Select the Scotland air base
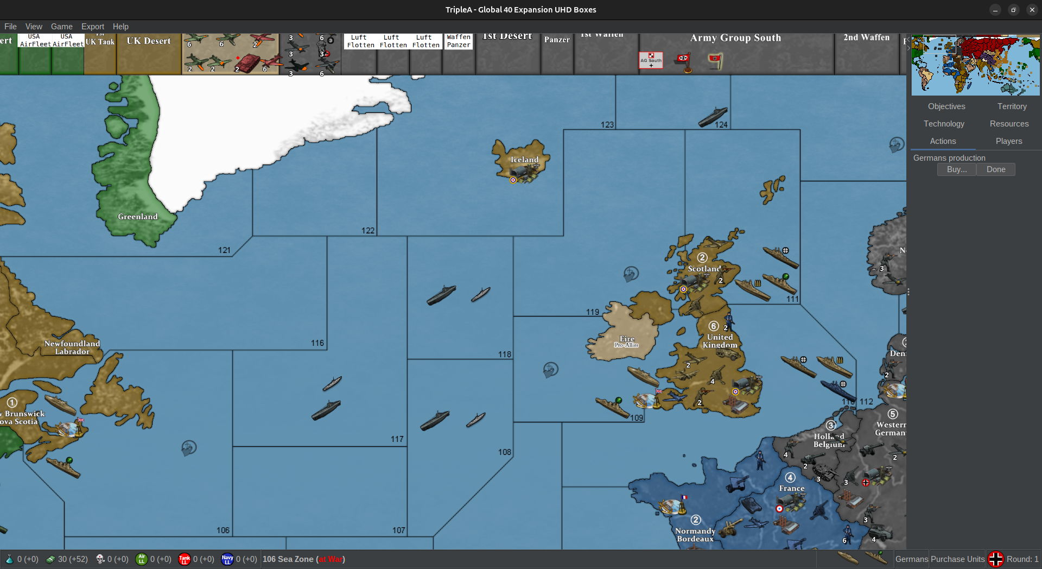 694,283
